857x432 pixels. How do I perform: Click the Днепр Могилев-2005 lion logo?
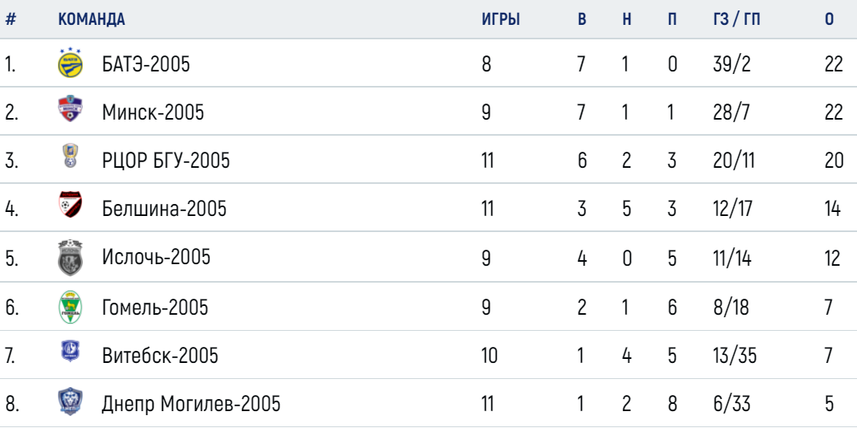70,401
